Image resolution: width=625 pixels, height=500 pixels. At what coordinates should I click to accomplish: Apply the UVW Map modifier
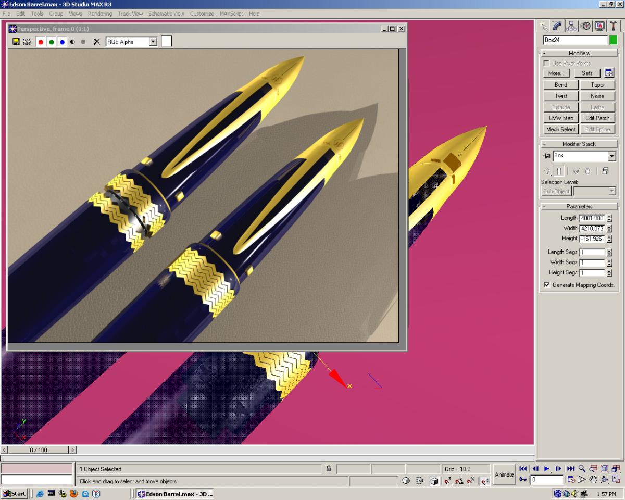click(x=561, y=118)
